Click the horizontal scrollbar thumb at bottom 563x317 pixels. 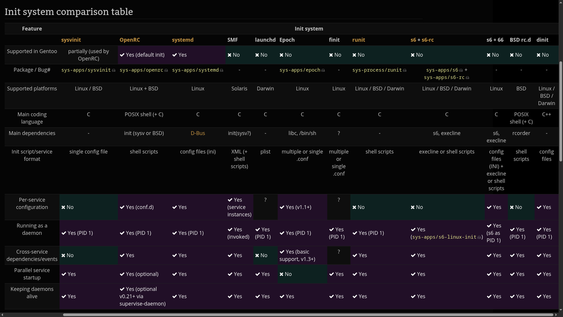coord(308,315)
